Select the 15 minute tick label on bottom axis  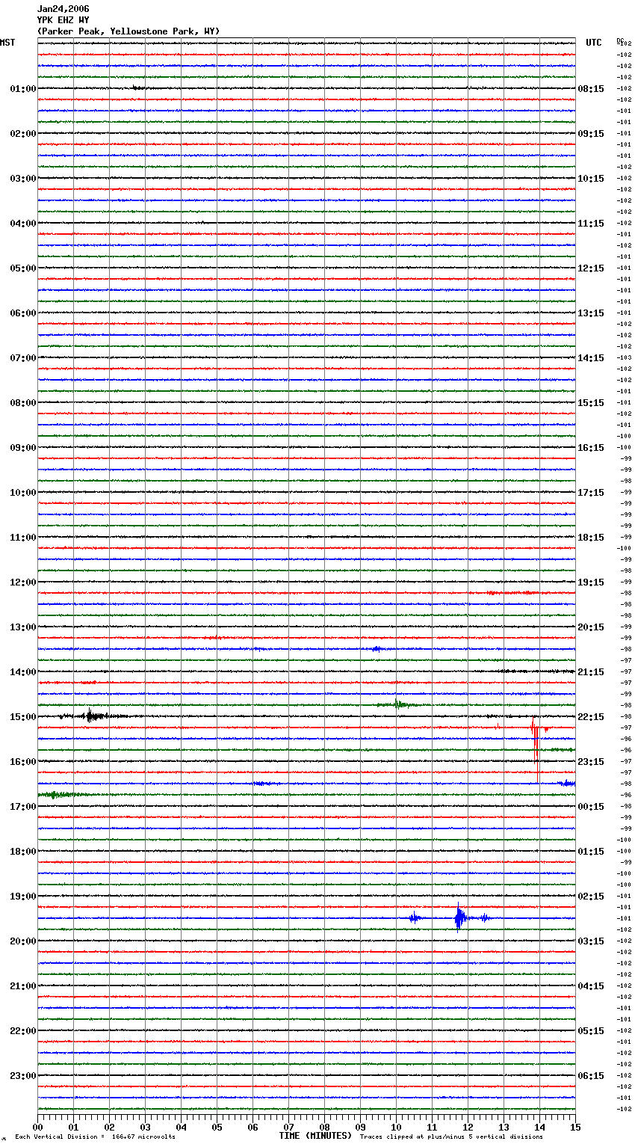coord(575,1127)
